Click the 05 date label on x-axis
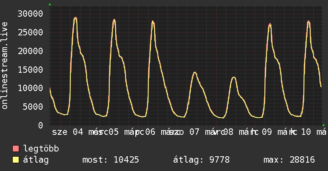The height and width of the screenshot is (171, 328). [x=113, y=132]
